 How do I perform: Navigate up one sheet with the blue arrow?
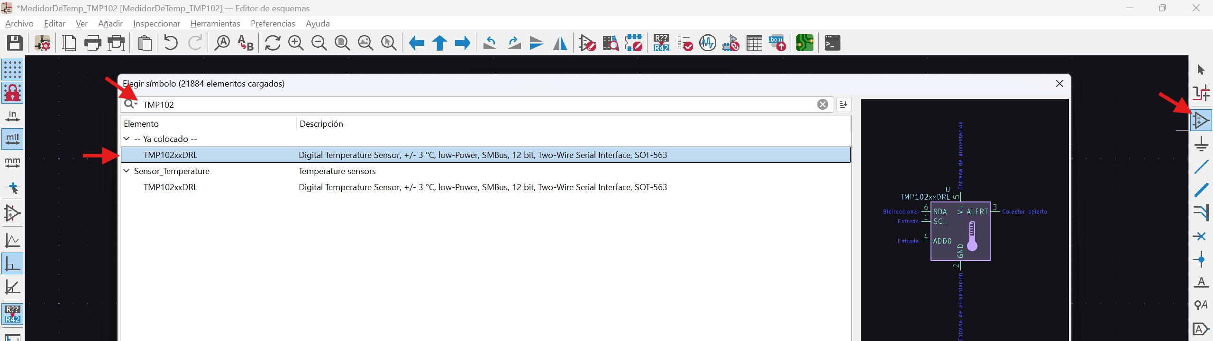coord(439,43)
